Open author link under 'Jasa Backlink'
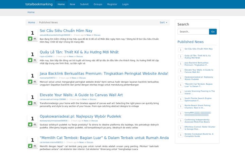This screenshot has height=153, width=245. (x=48, y=78)
